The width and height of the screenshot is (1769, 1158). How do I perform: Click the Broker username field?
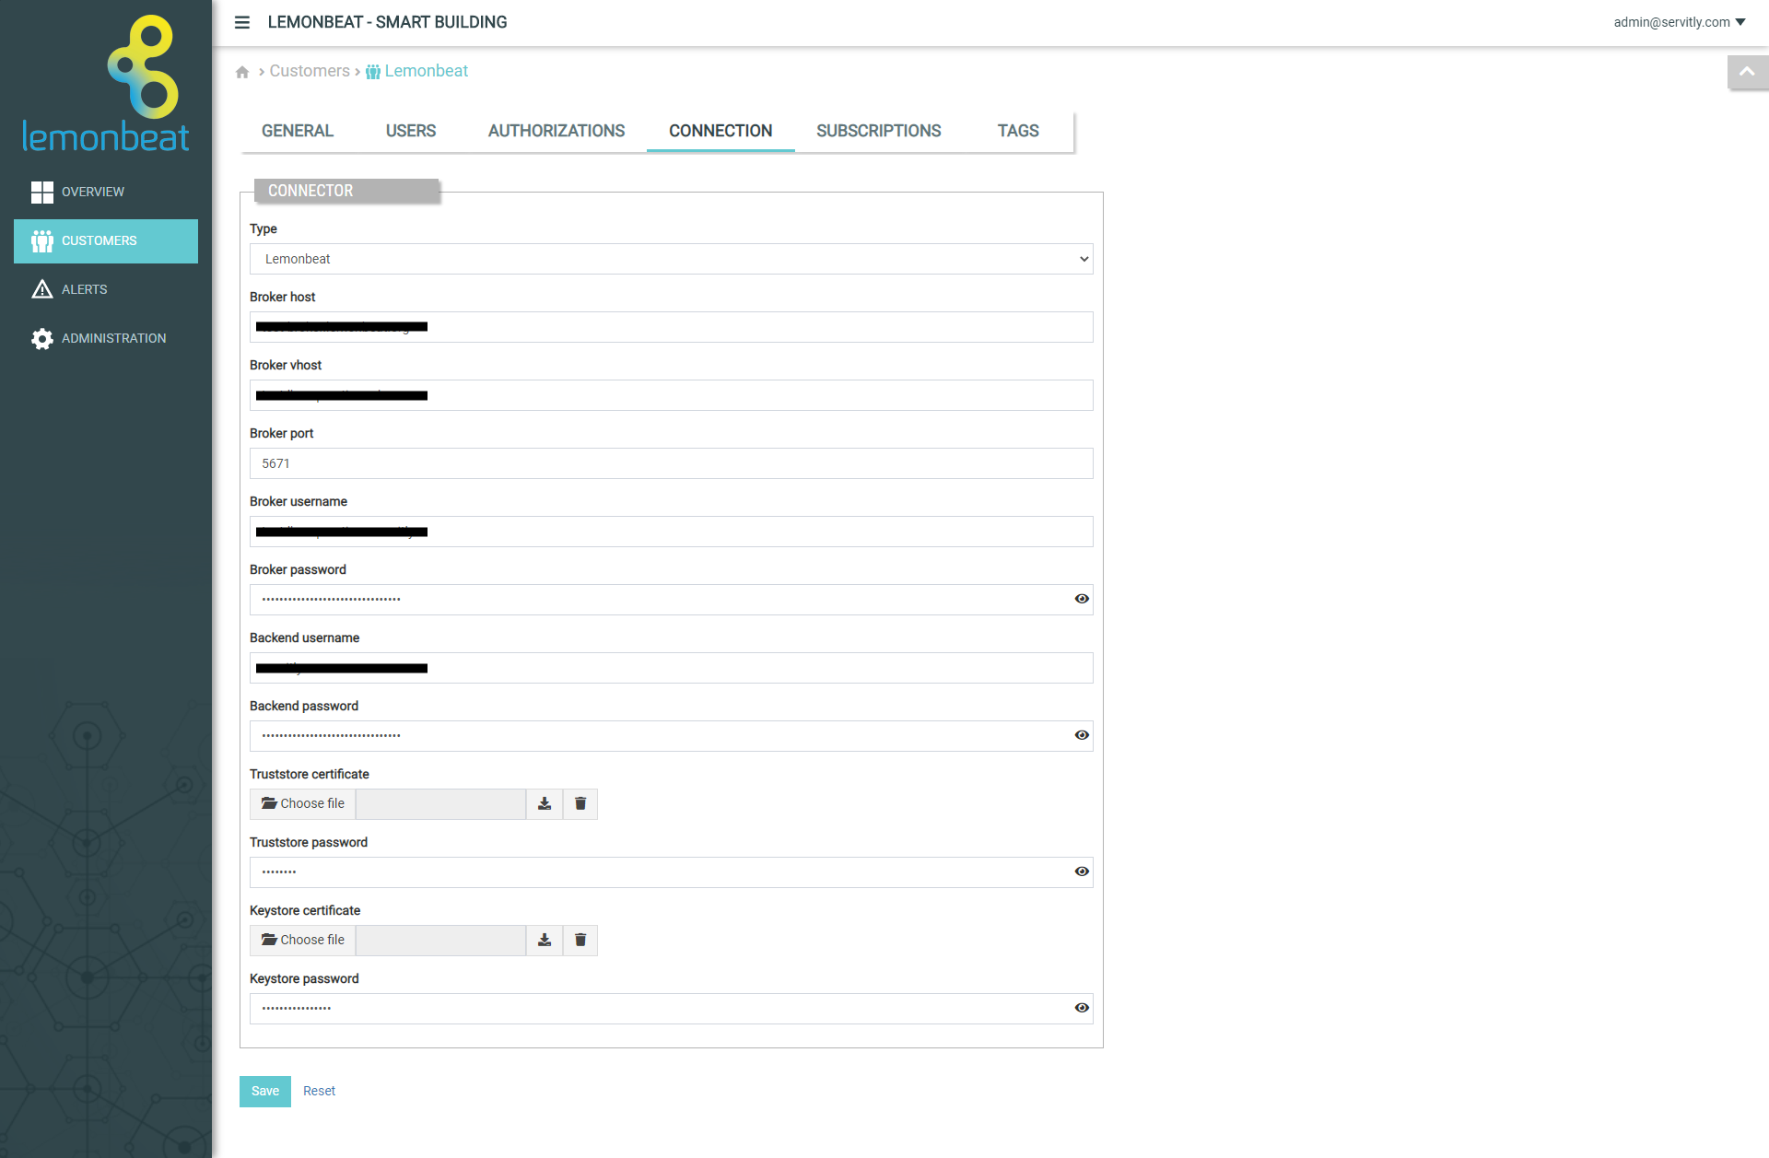click(x=671, y=532)
